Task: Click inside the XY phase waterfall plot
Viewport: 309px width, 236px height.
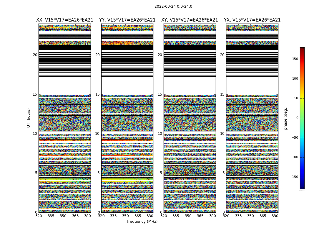Action: [x=190, y=118]
